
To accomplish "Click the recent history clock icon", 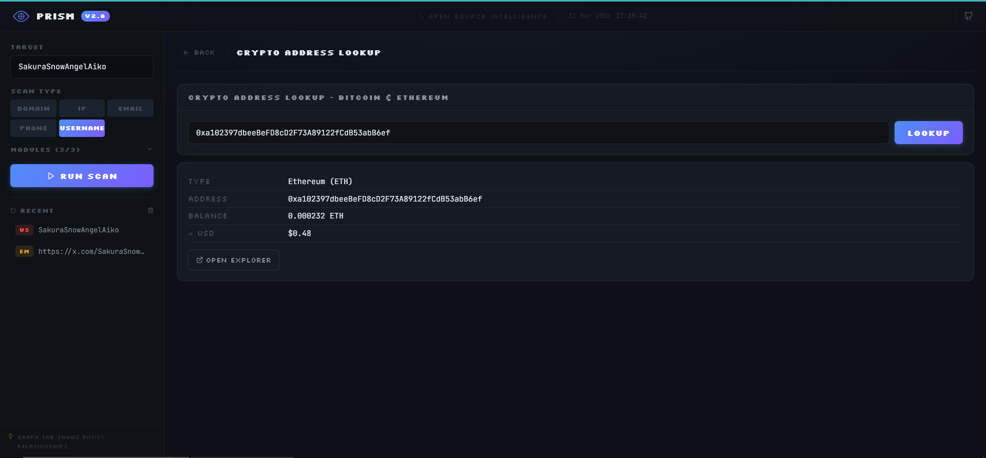I will click(x=13, y=211).
